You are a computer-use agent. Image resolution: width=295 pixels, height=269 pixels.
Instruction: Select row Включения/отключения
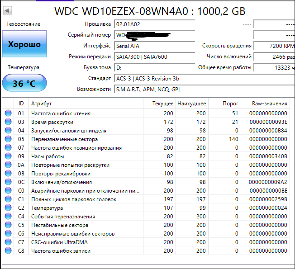tap(146, 182)
